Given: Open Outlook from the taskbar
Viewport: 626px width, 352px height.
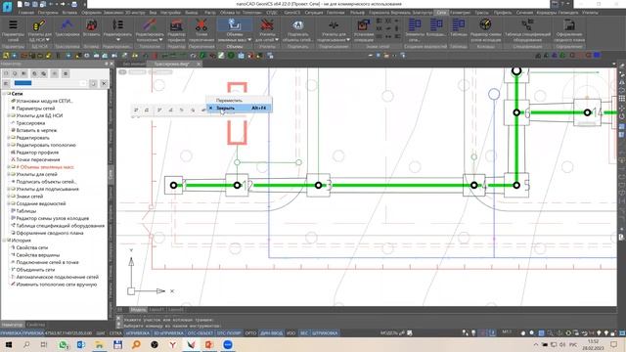Looking at the screenshot, I should tap(81, 344).
